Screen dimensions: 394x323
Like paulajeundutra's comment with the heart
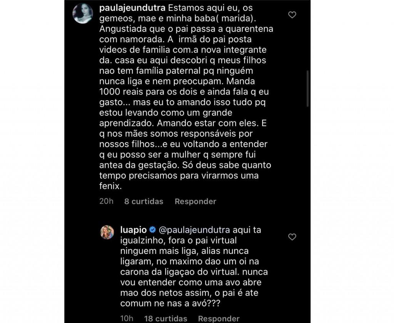(x=292, y=15)
